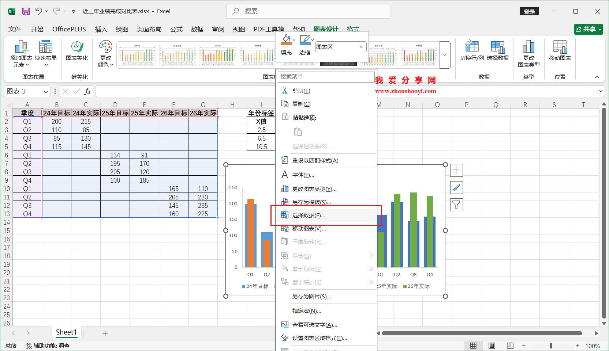The height and width of the screenshot is (351, 609).
Task: Click the chart filters funnel button
Action: coord(456,205)
